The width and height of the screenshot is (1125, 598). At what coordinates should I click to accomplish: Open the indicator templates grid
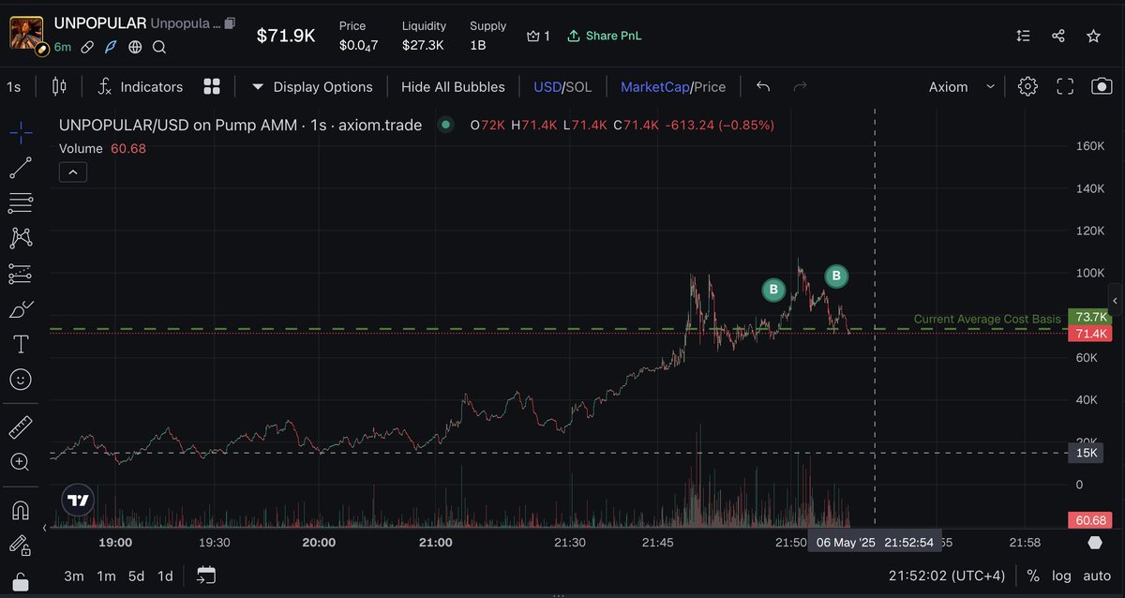[212, 86]
